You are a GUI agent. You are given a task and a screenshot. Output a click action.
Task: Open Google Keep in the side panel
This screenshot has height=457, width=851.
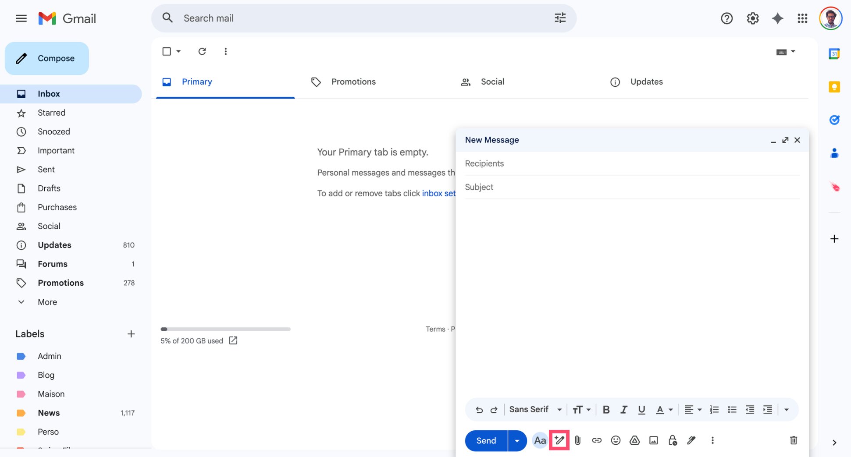pos(834,87)
